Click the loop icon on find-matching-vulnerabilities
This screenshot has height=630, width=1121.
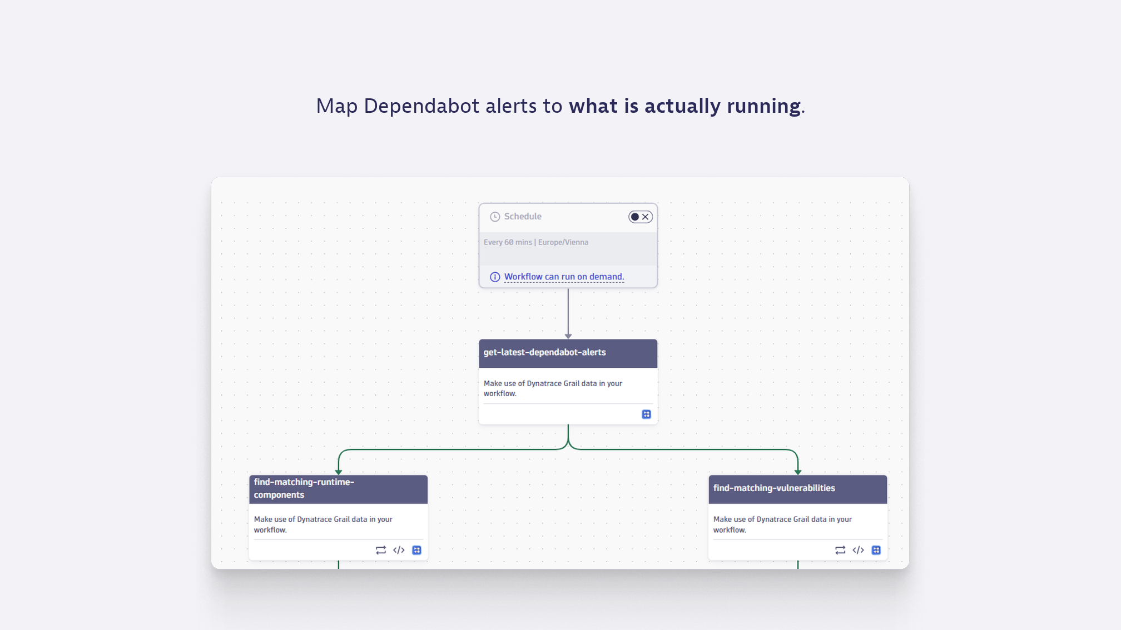[x=840, y=550]
